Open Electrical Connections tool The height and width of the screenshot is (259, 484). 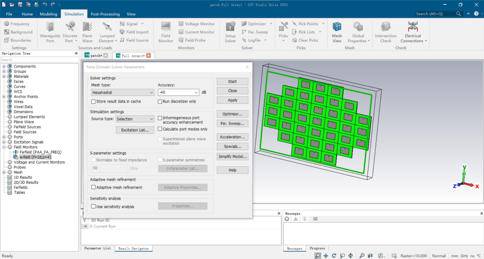coord(413,31)
